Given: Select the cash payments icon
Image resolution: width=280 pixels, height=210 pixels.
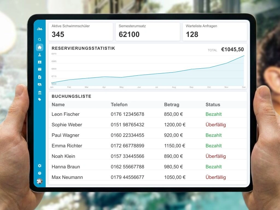Looking at the screenshot, I should tap(40, 84).
